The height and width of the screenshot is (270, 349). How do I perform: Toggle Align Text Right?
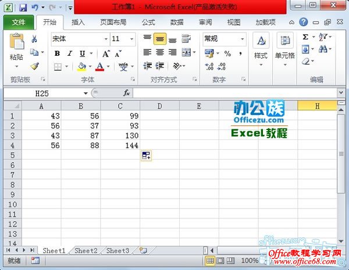point(172,52)
